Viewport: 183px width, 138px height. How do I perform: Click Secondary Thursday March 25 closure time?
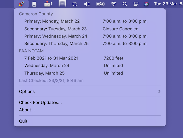point(125,44)
